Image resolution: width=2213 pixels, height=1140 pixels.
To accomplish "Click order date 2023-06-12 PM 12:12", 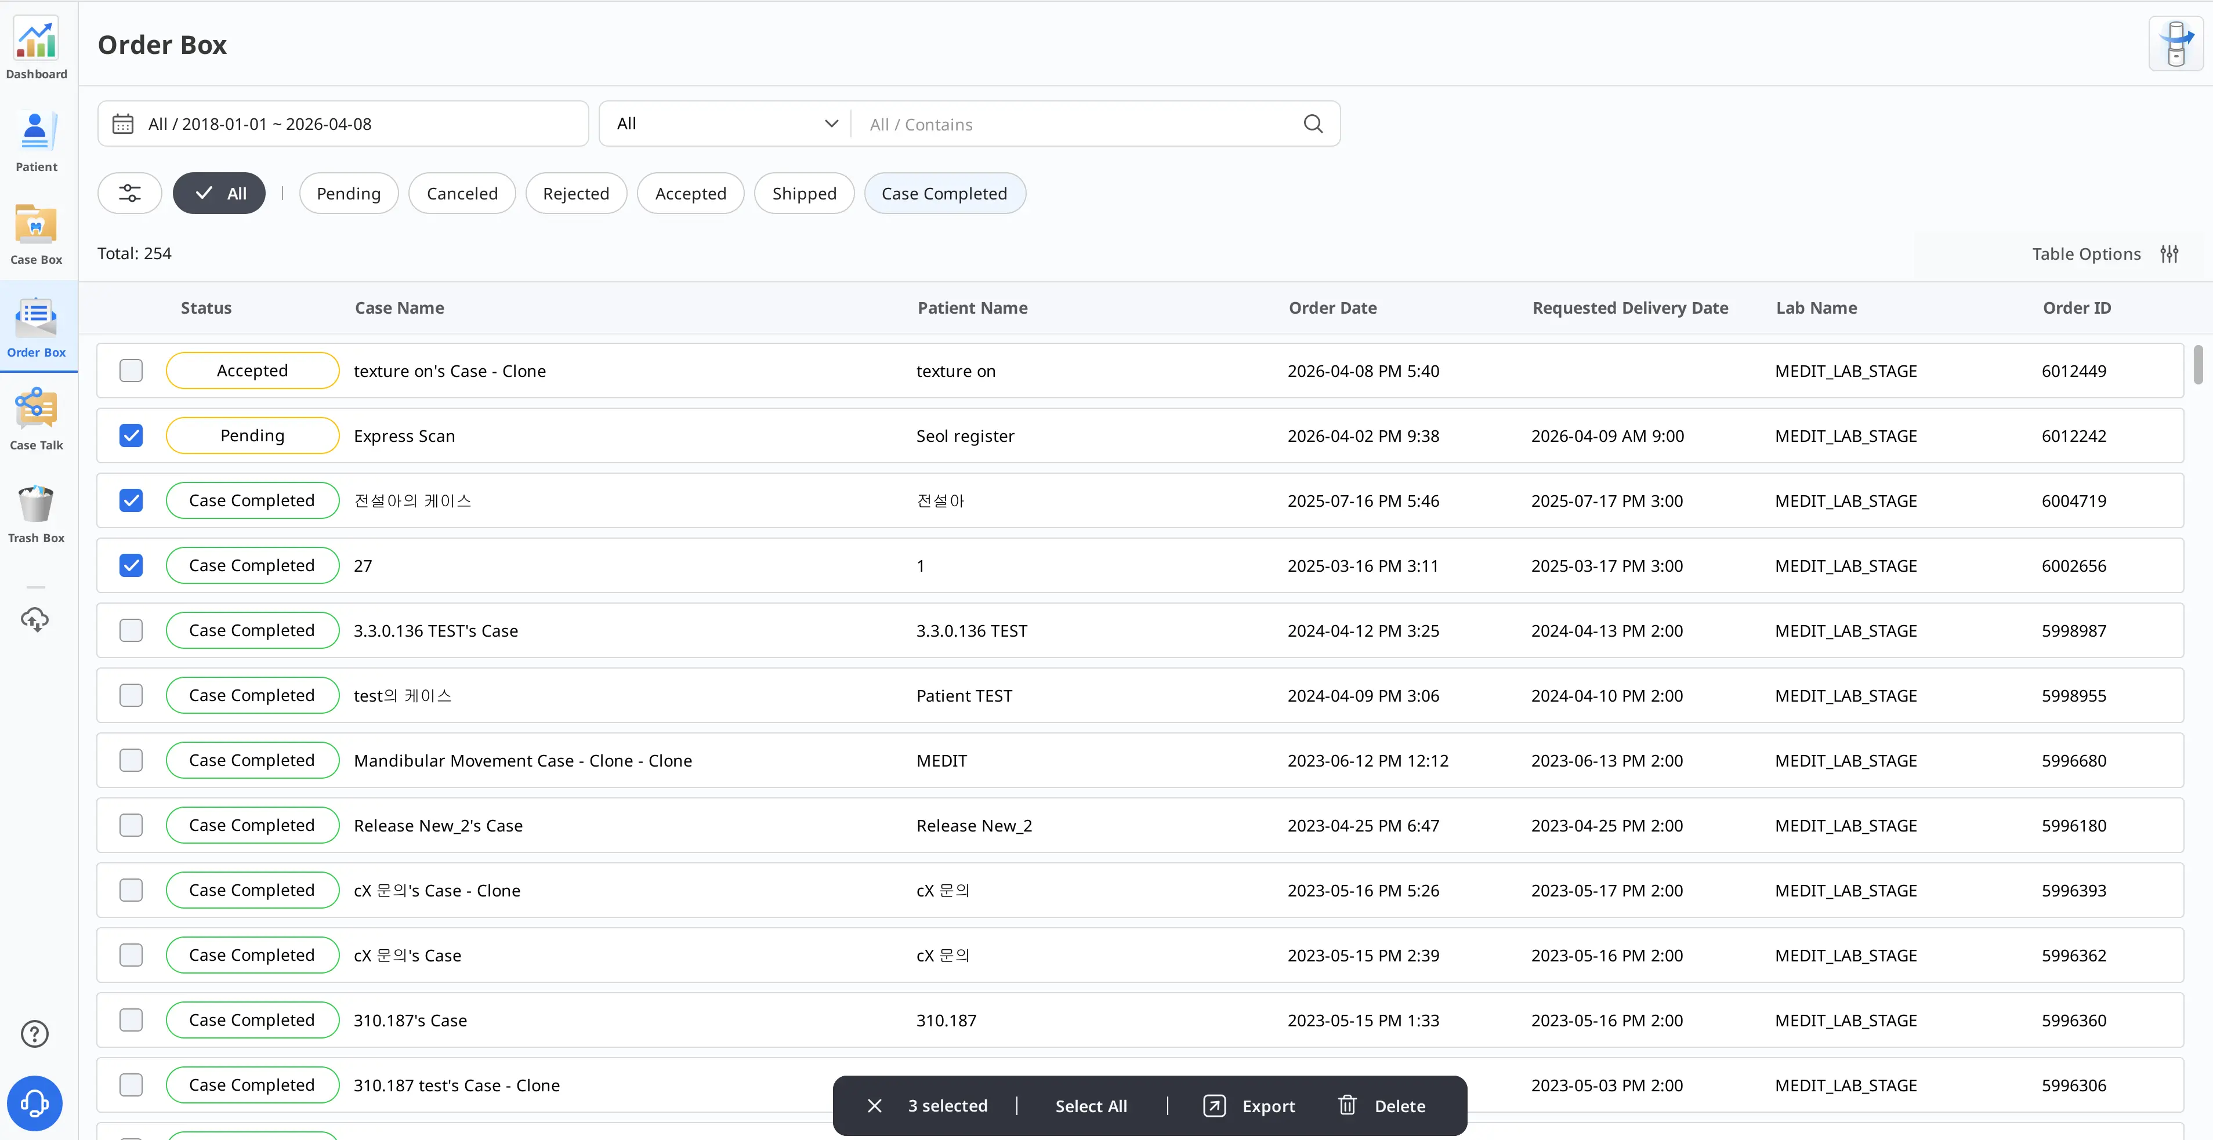I will (1368, 761).
